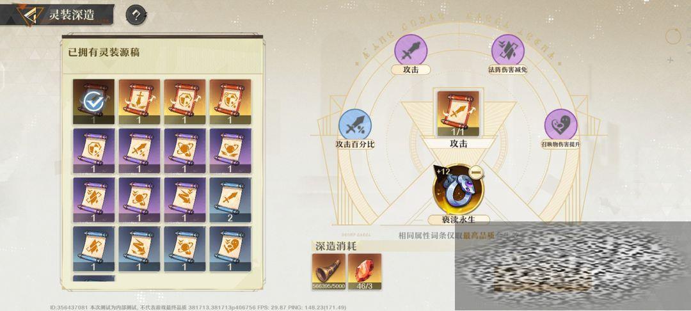Deselect the checkmarked scroll in inventory

pos(93,102)
